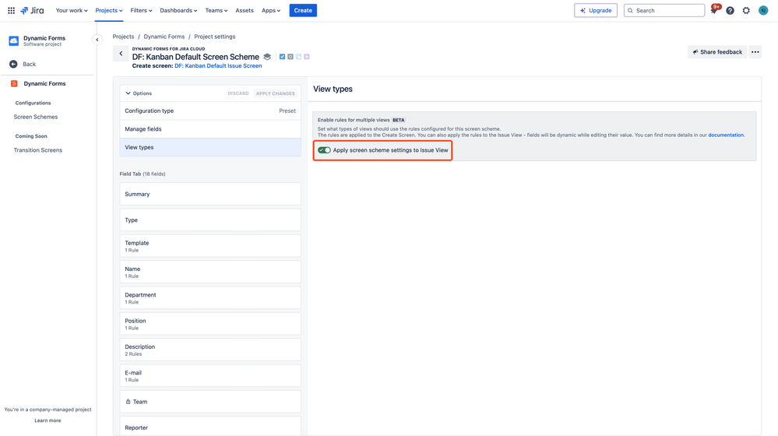Screen dimensions: 778x436
Task: Click the Create button
Action: [x=303, y=10]
